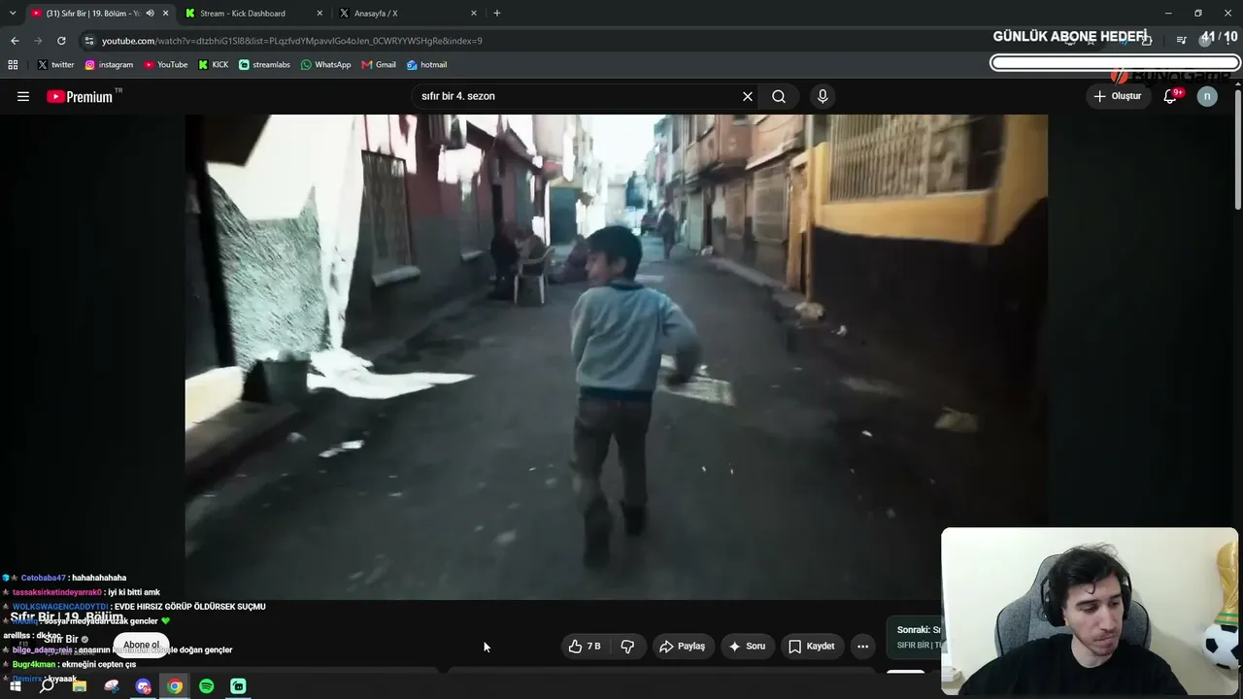This screenshot has height=699, width=1243.
Task: Expand the tab search dropdown arrow
Action: pyautogui.click(x=13, y=13)
